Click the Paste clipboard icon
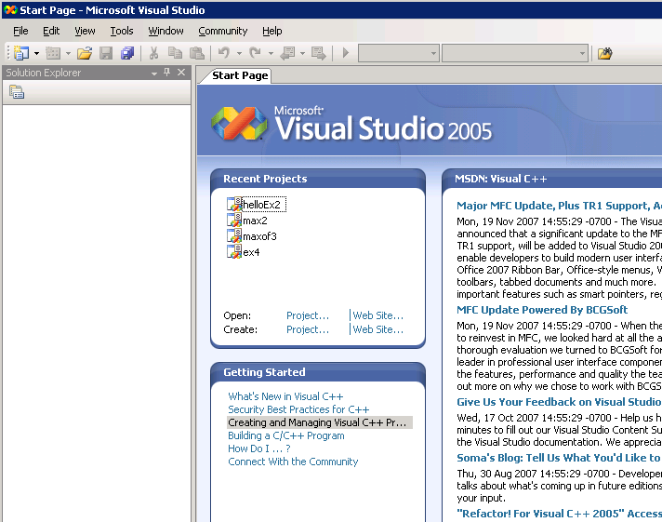 [x=197, y=53]
